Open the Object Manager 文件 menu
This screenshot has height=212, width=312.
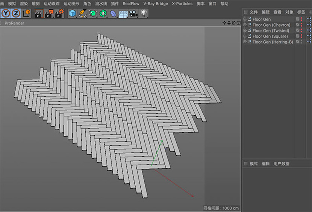[x=254, y=12]
